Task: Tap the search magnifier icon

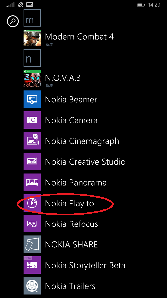Action: point(13,21)
